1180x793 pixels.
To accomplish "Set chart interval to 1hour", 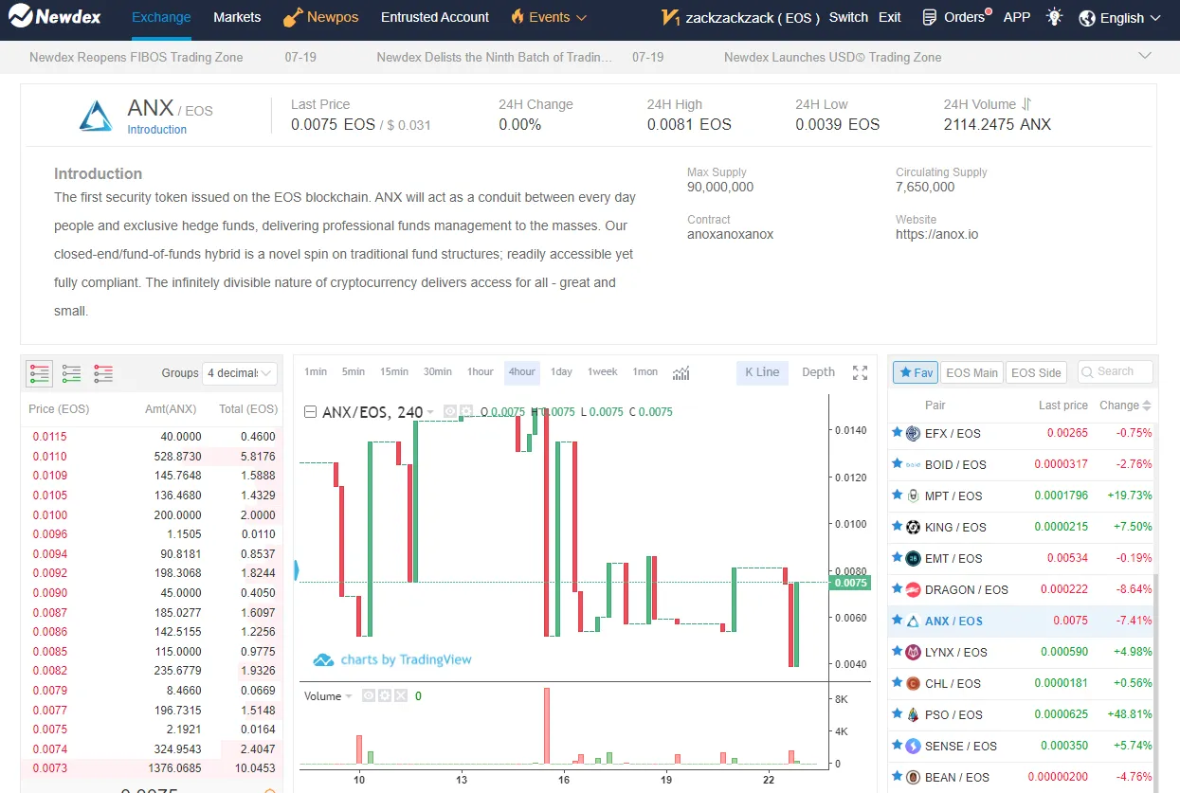I will coord(481,372).
